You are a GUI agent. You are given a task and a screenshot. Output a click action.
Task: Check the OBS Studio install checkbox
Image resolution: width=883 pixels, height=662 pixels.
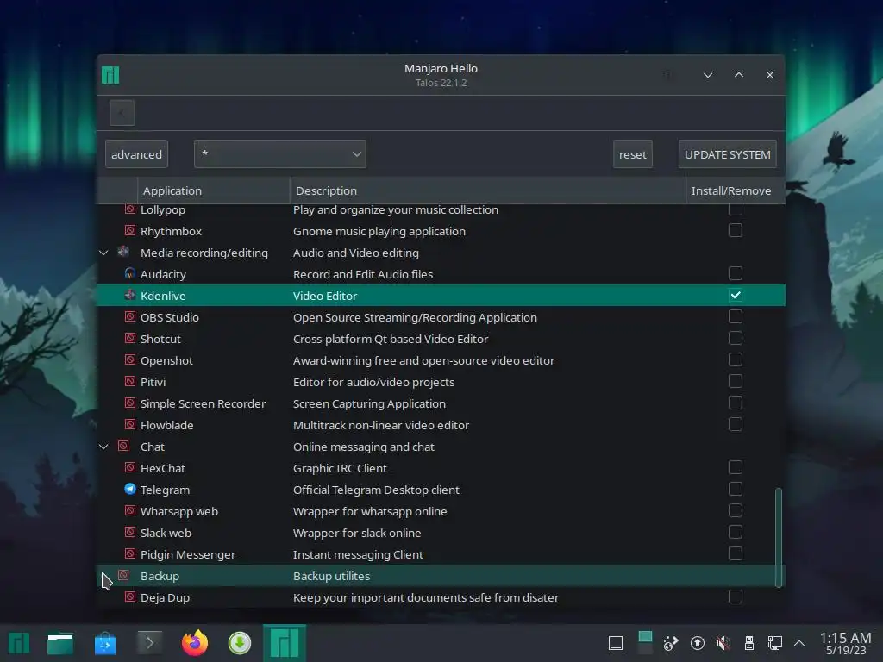pos(735,316)
